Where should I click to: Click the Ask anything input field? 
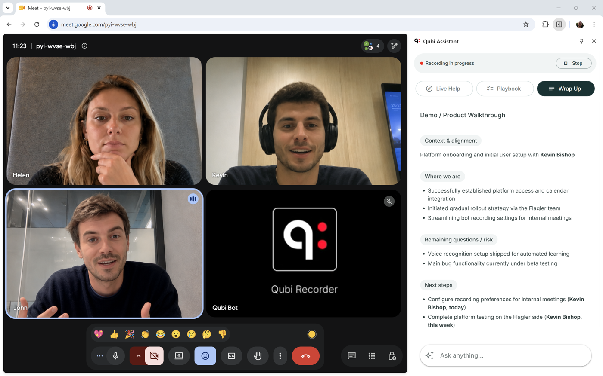tap(505, 355)
